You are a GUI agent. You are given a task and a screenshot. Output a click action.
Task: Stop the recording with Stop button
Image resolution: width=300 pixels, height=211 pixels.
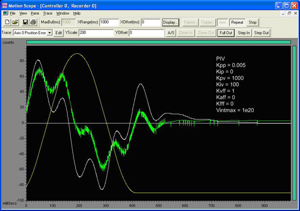pos(253,22)
